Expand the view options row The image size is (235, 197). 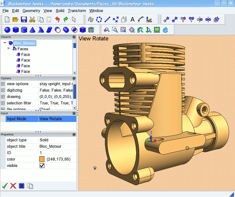tap(3, 84)
